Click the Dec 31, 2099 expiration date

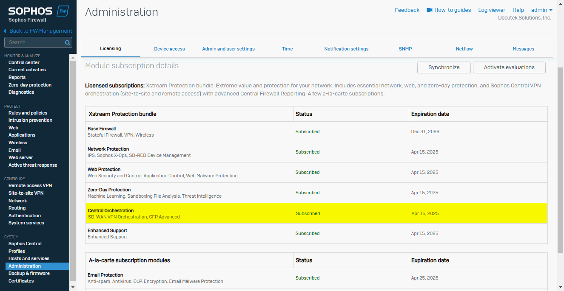point(425,132)
